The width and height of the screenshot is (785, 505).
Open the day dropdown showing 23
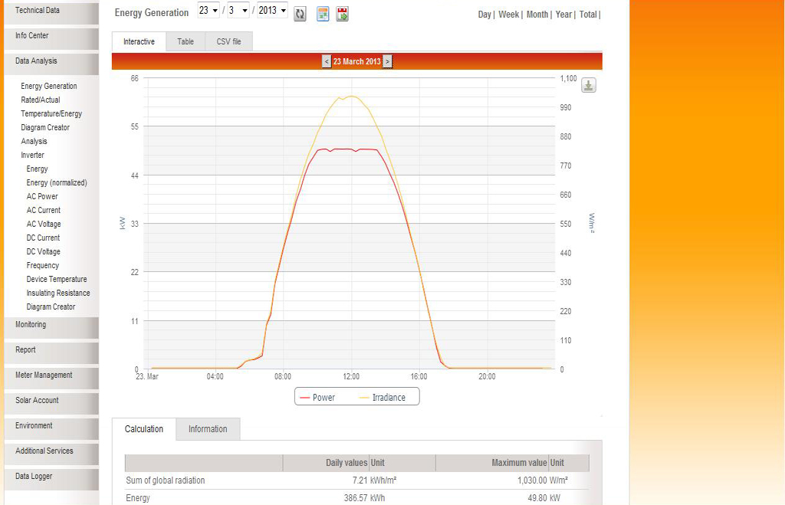[x=209, y=11]
